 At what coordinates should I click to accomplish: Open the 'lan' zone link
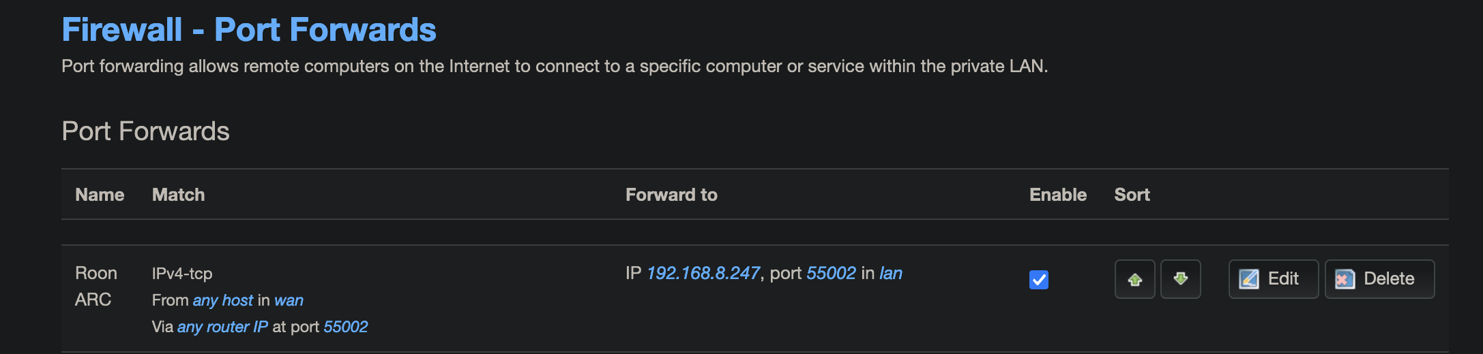[x=890, y=273]
